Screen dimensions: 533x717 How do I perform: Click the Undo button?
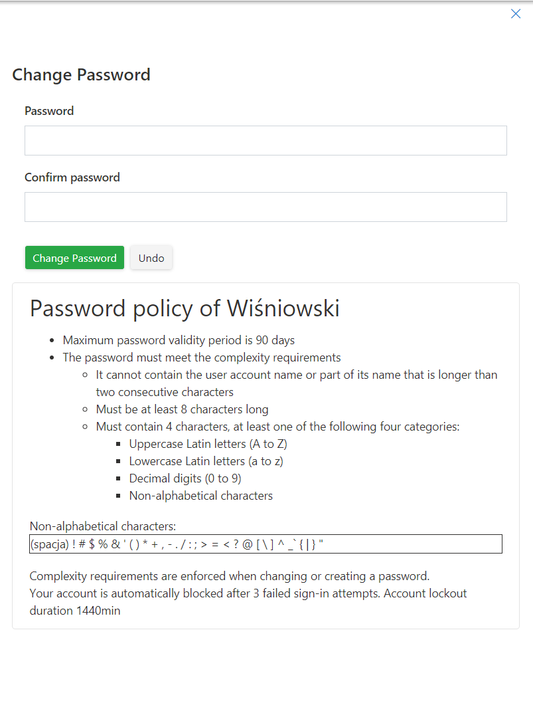point(151,258)
